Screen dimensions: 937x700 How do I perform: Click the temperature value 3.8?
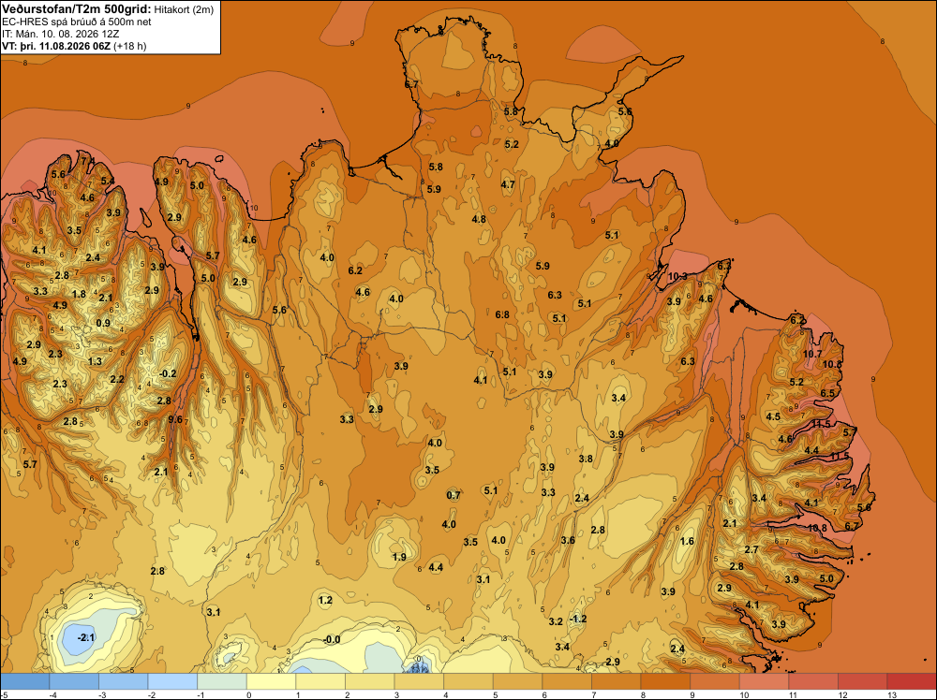tap(586, 459)
